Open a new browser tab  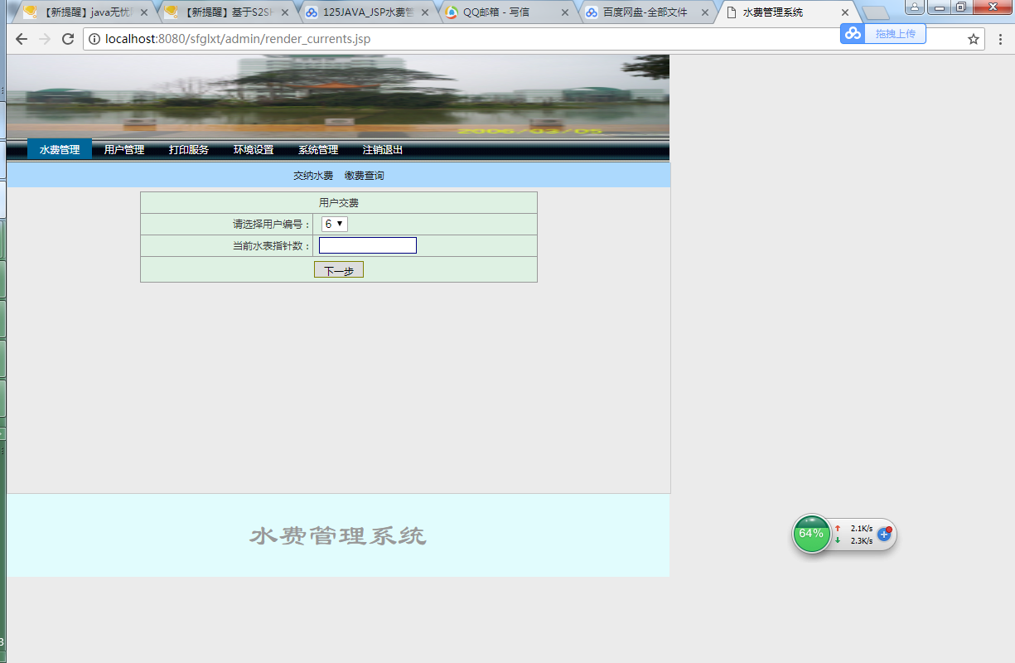click(875, 12)
